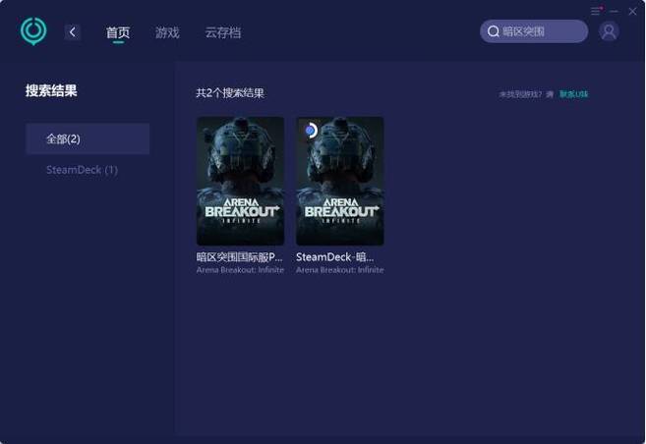Click Arena Breakout: Infinite subtitle under first game
This screenshot has width=646, height=444.
coord(240,270)
